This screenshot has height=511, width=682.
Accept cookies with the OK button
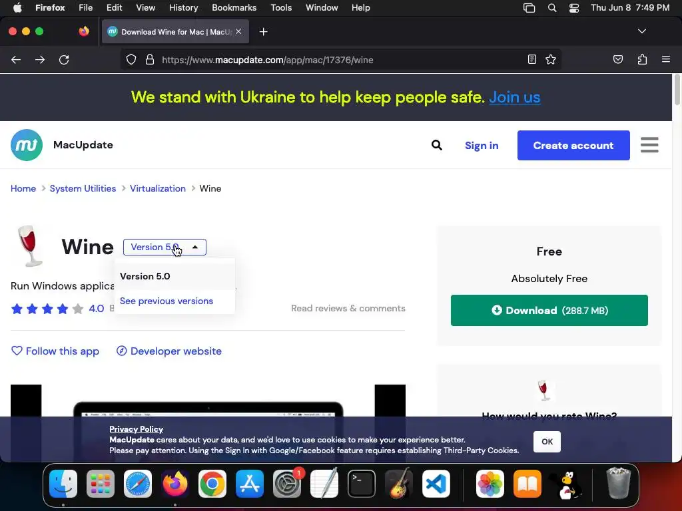point(547,442)
